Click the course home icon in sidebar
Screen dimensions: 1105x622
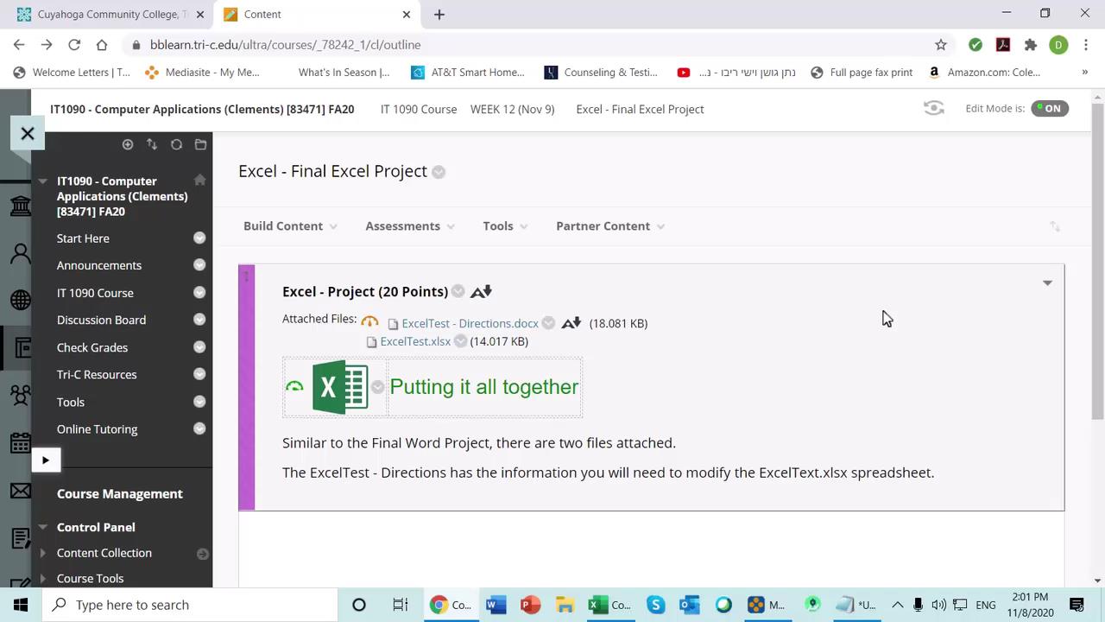pyautogui.click(x=199, y=180)
